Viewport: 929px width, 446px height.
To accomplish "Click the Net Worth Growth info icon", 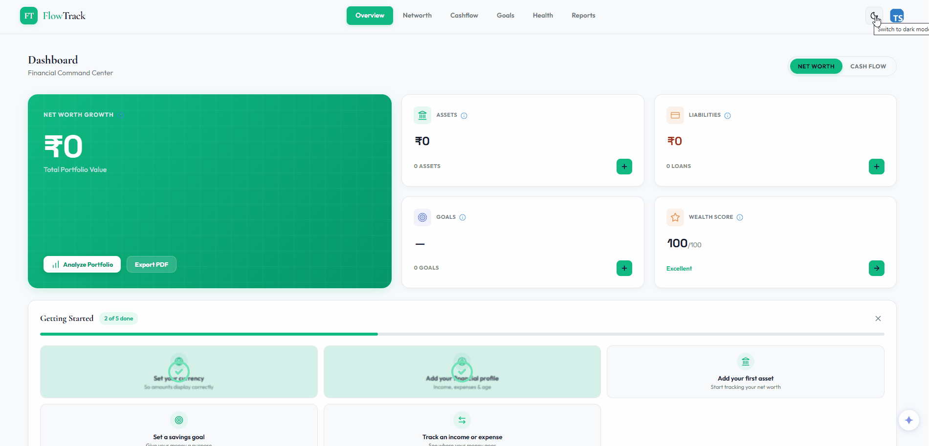I will 121,115.
